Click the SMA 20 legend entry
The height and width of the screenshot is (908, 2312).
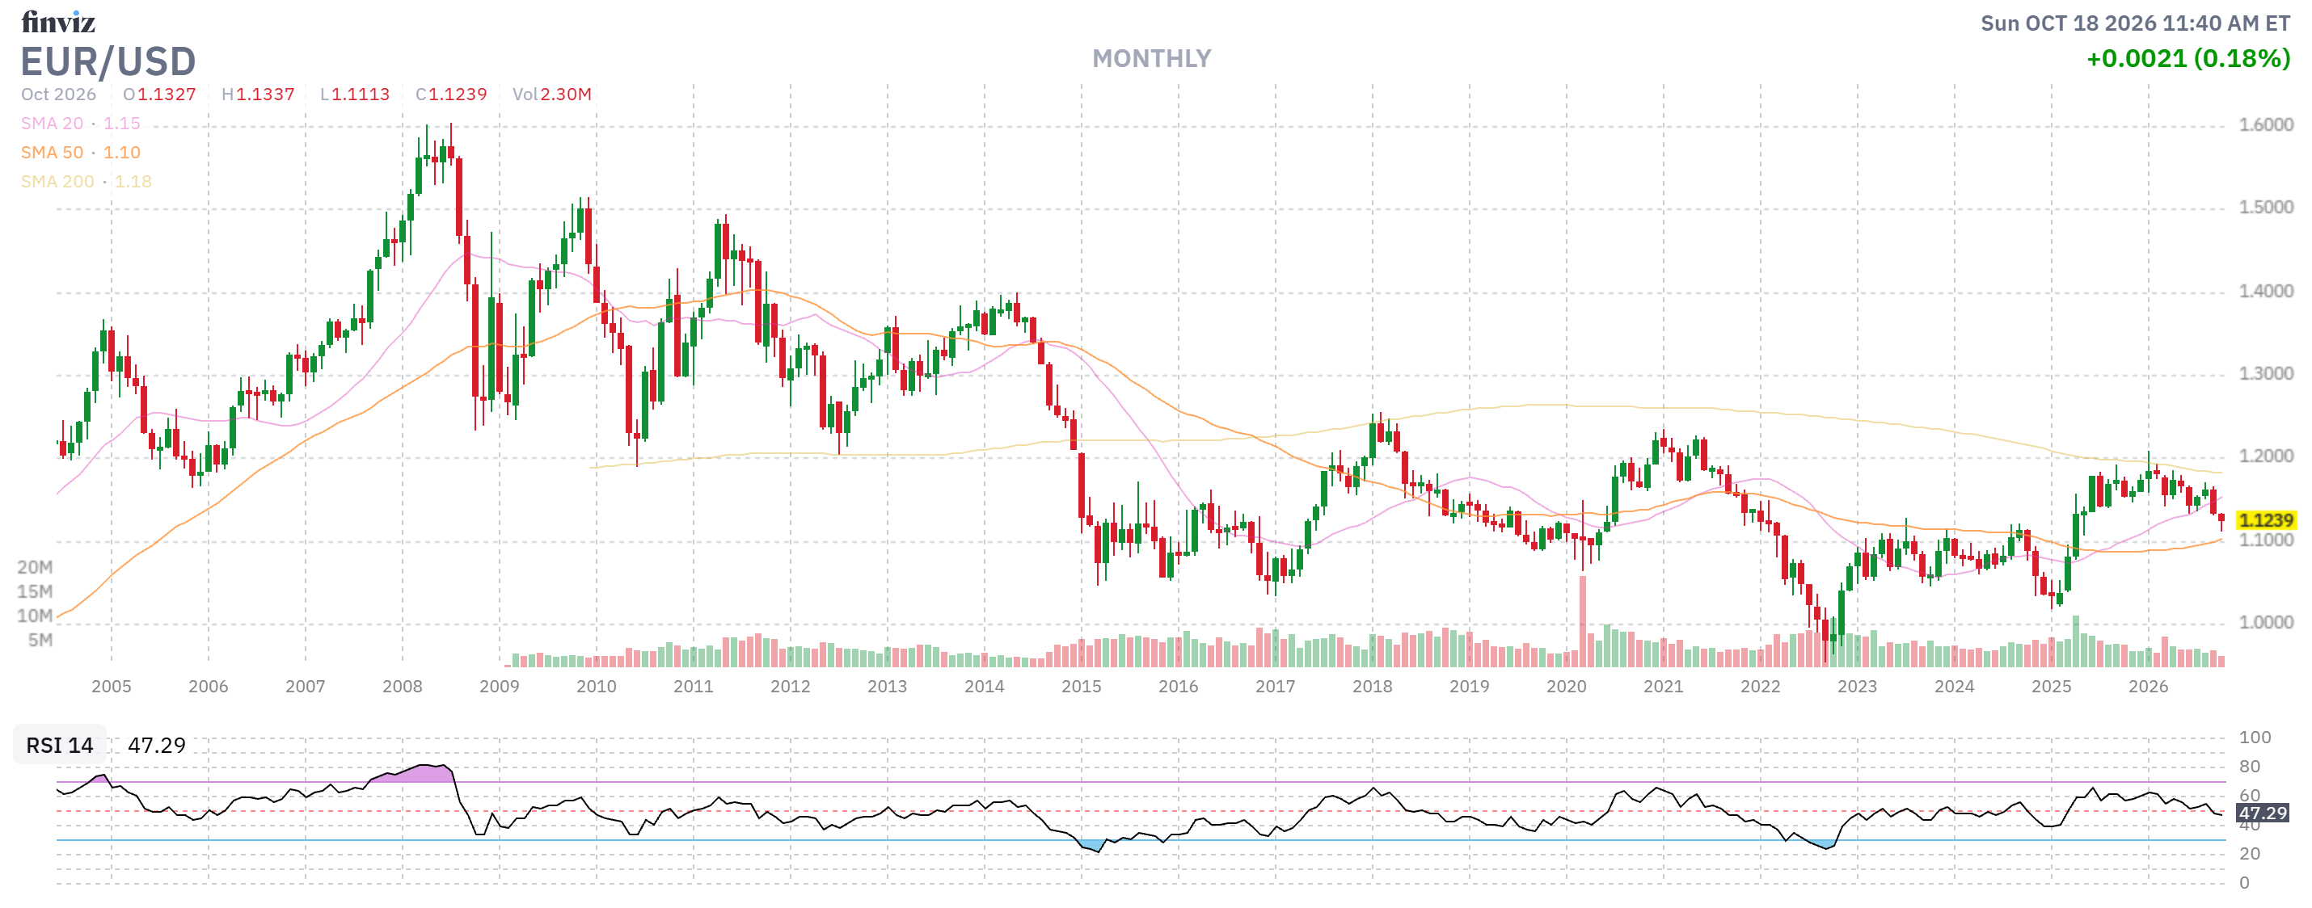click(x=81, y=124)
